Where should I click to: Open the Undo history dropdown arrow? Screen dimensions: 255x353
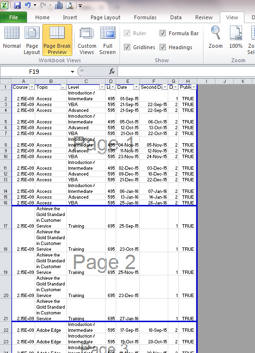tap(35, 5)
